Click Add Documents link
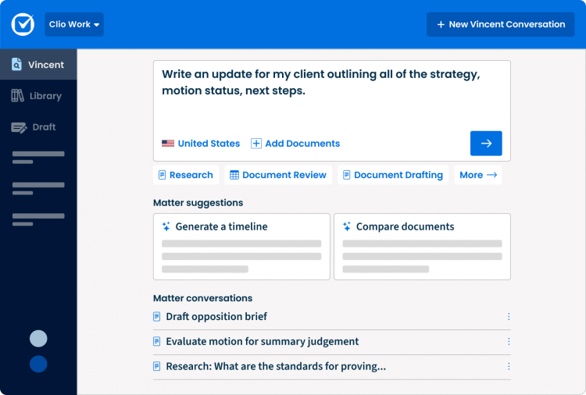The width and height of the screenshot is (586, 395). (295, 144)
